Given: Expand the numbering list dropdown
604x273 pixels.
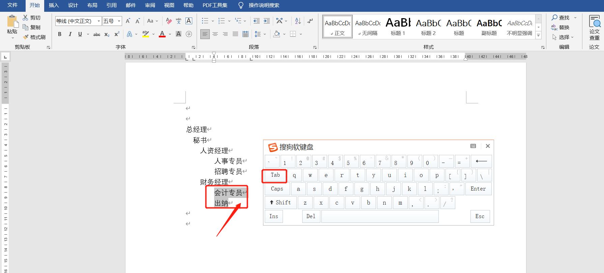Looking at the screenshot, I should [x=229, y=21].
